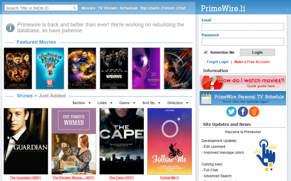Open the Robin Hood movie poster

click(18, 68)
